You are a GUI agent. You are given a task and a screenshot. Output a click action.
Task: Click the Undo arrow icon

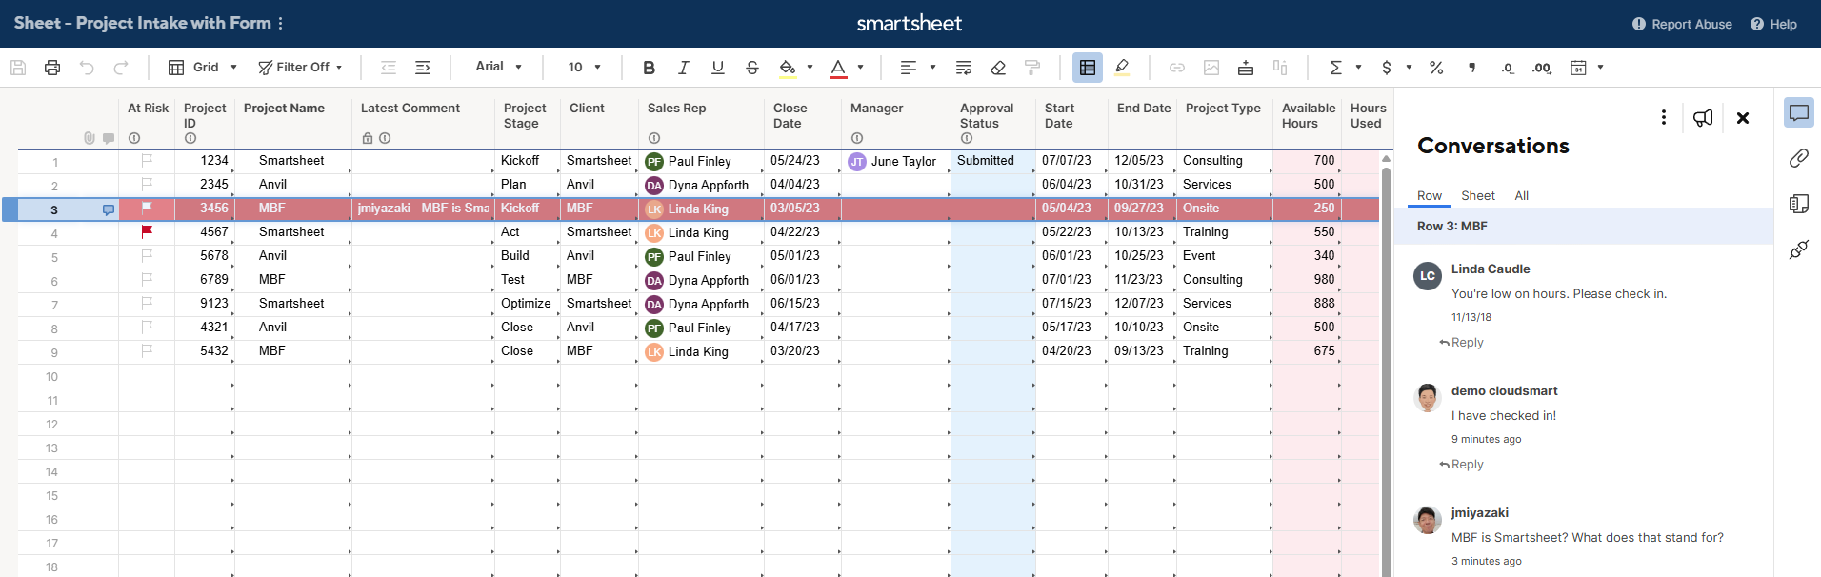[x=87, y=68]
